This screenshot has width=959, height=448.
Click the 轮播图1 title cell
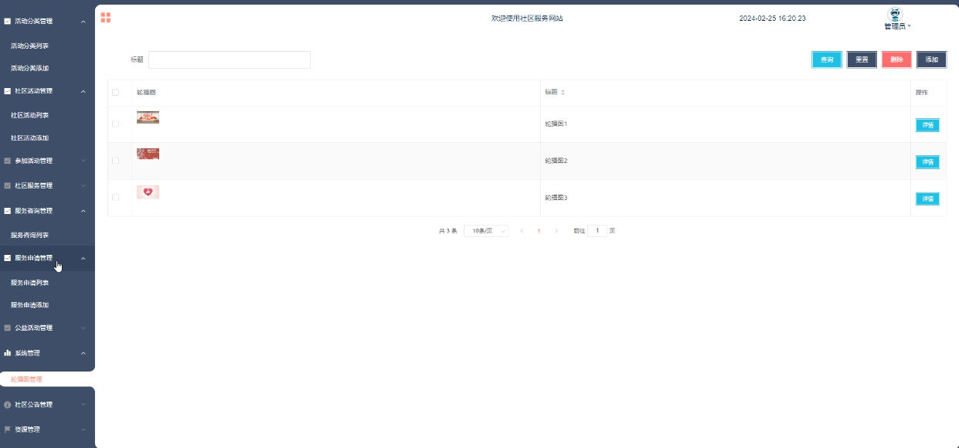(x=556, y=124)
